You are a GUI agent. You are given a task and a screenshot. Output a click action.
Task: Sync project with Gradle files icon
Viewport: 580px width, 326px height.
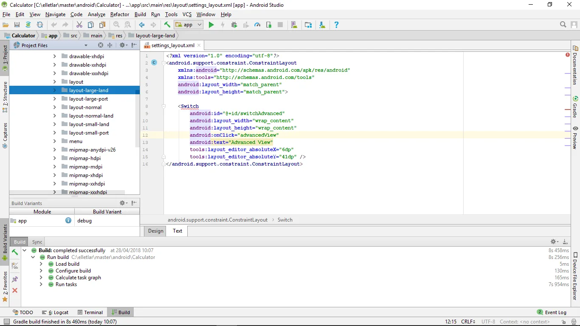point(28,25)
